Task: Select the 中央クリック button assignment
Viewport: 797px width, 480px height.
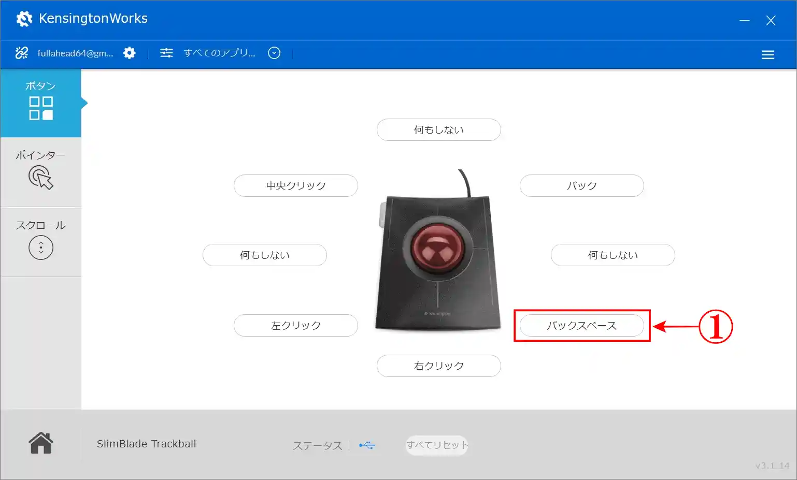Action: 296,186
